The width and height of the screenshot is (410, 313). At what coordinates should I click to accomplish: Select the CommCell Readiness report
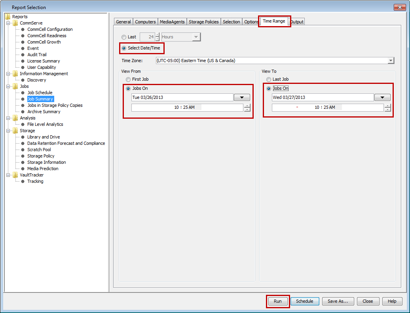pyautogui.click(x=47, y=36)
